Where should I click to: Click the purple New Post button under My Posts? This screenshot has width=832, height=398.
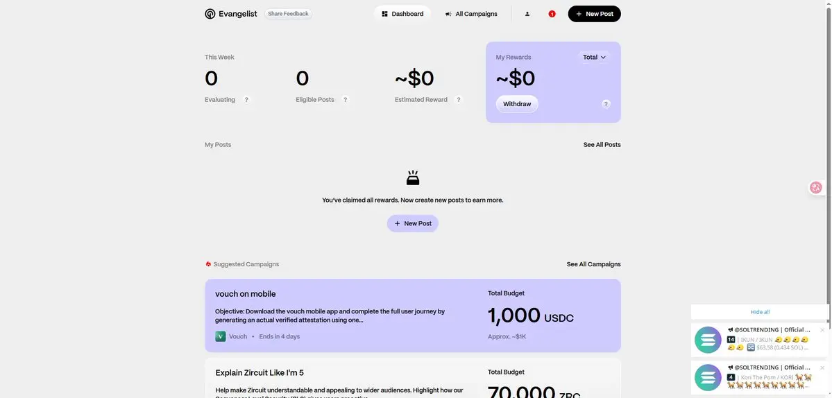[413, 224]
